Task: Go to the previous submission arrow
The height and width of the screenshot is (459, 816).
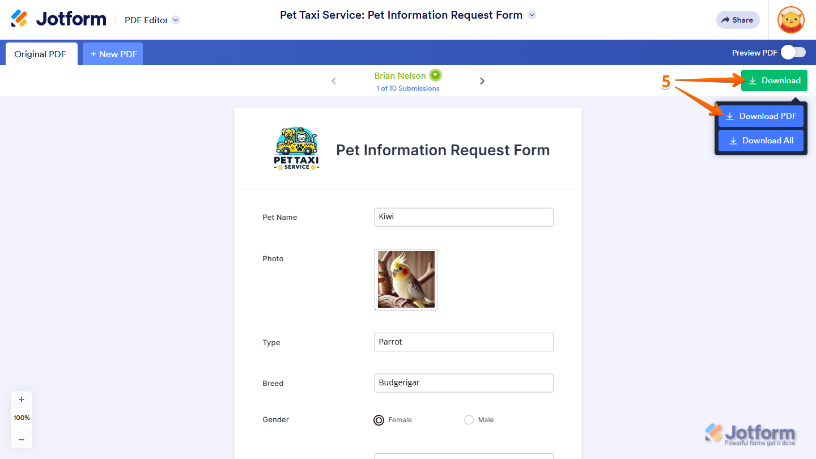Action: (334, 81)
